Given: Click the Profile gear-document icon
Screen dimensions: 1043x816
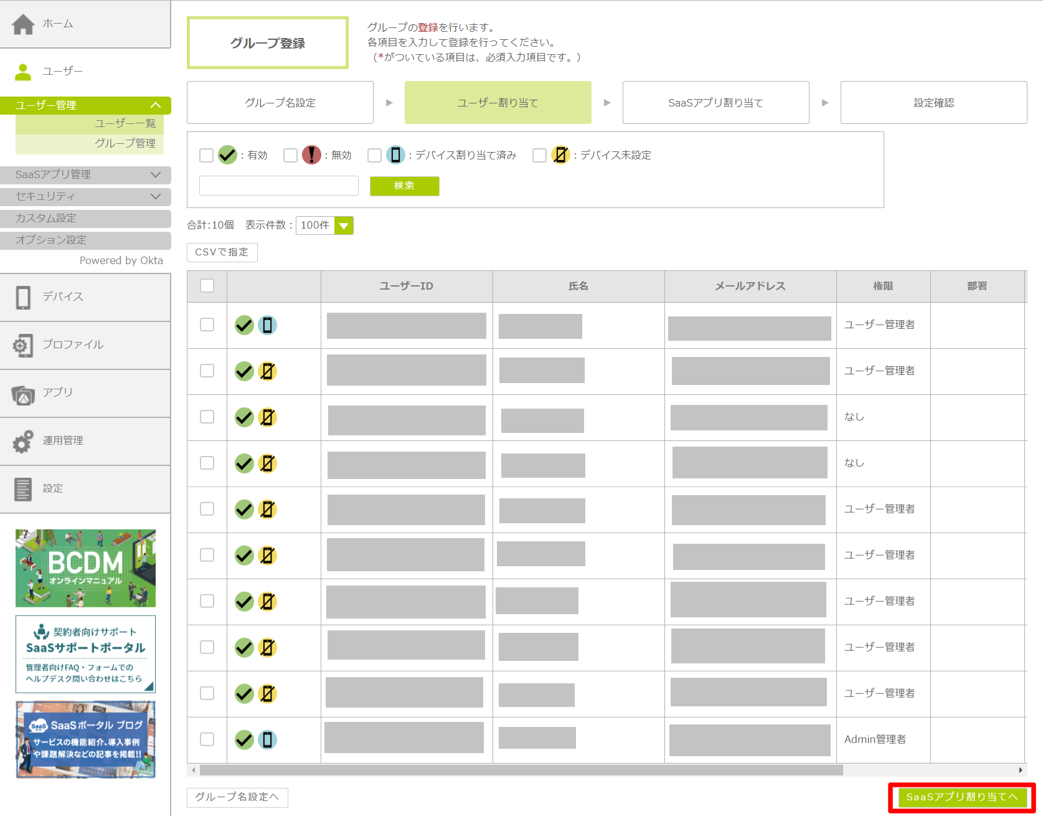Looking at the screenshot, I should [x=23, y=346].
